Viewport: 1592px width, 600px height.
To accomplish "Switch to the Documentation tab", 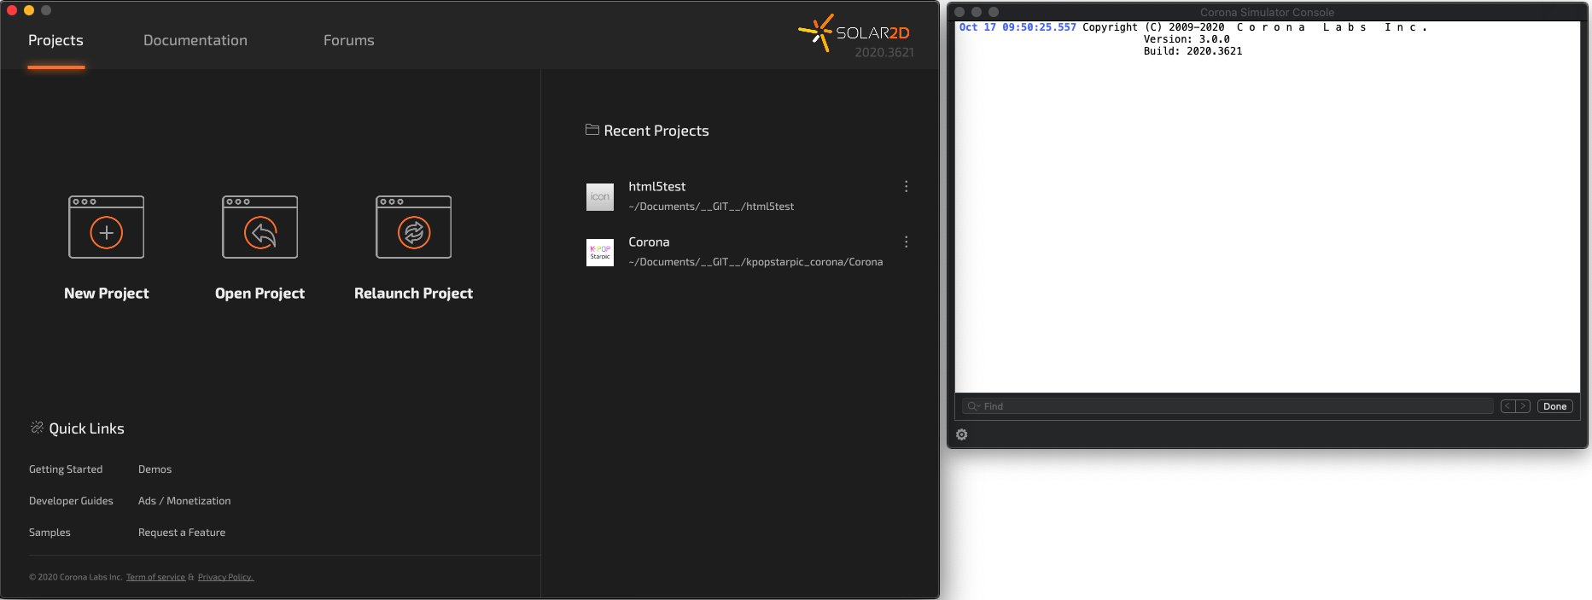I will pos(195,40).
